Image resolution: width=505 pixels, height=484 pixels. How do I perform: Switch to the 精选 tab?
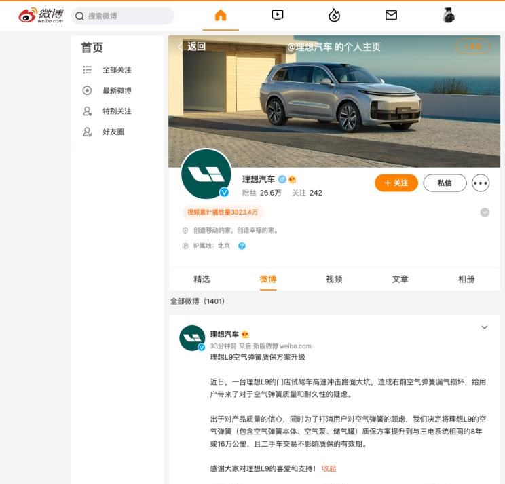coord(202,279)
